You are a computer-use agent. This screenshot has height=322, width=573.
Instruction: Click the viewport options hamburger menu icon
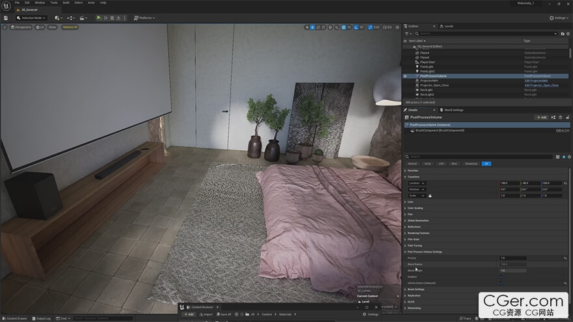[5, 27]
